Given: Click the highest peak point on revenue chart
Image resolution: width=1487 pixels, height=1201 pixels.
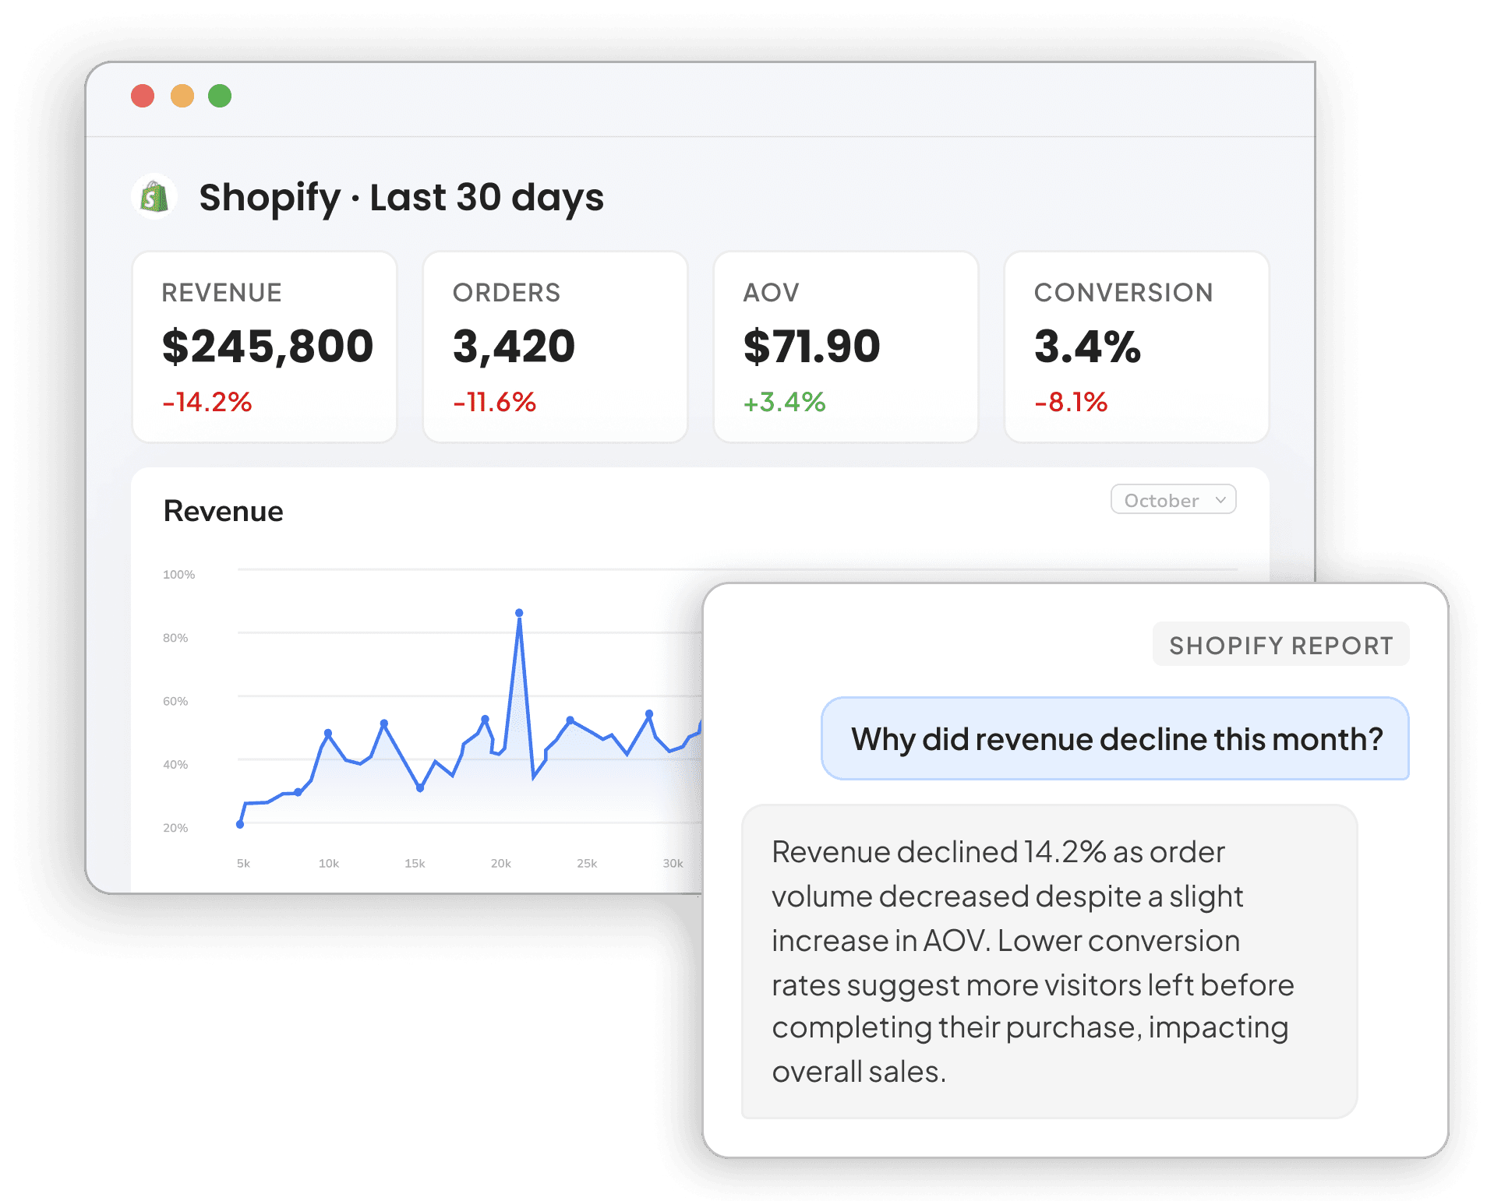Looking at the screenshot, I should click(x=519, y=613).
